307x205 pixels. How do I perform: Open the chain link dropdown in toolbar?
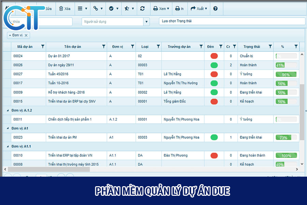point(98,9)
